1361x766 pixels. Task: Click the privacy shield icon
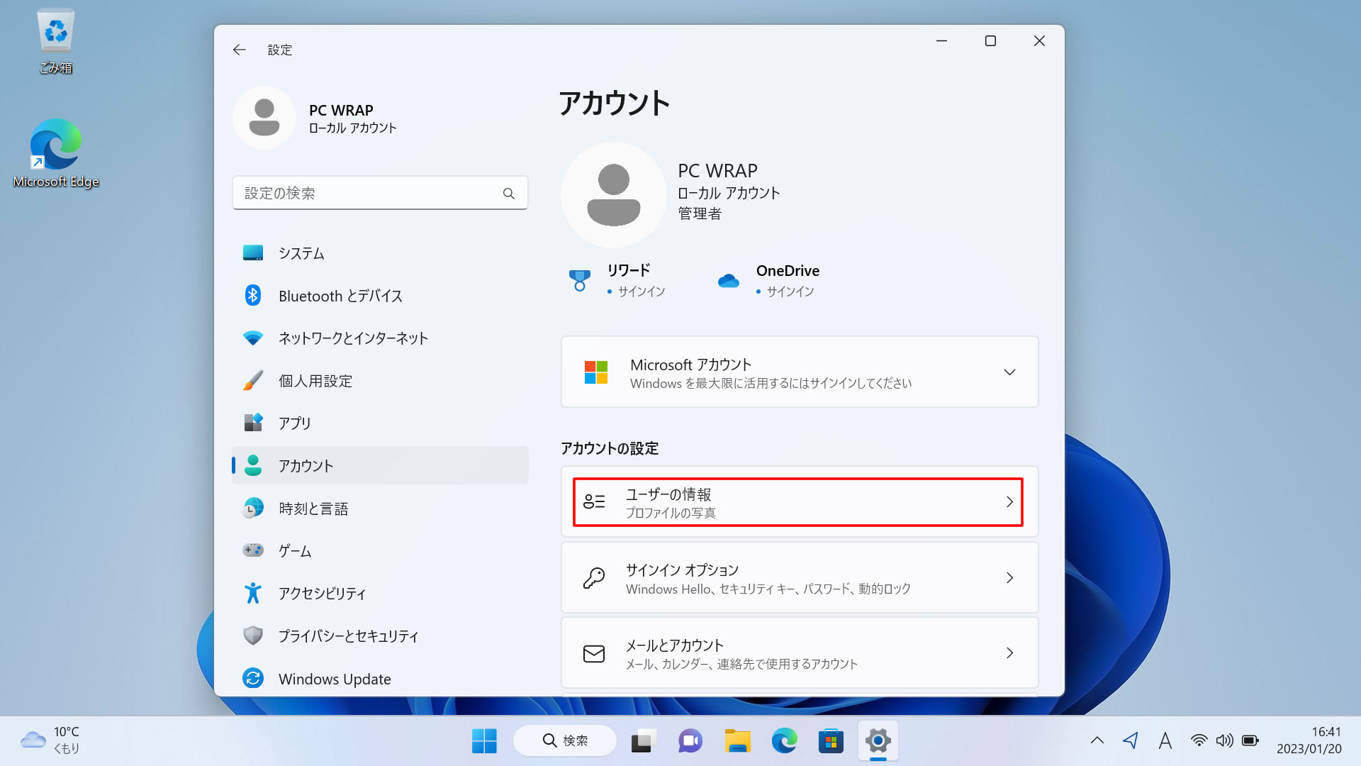click(x=253, y=635)
